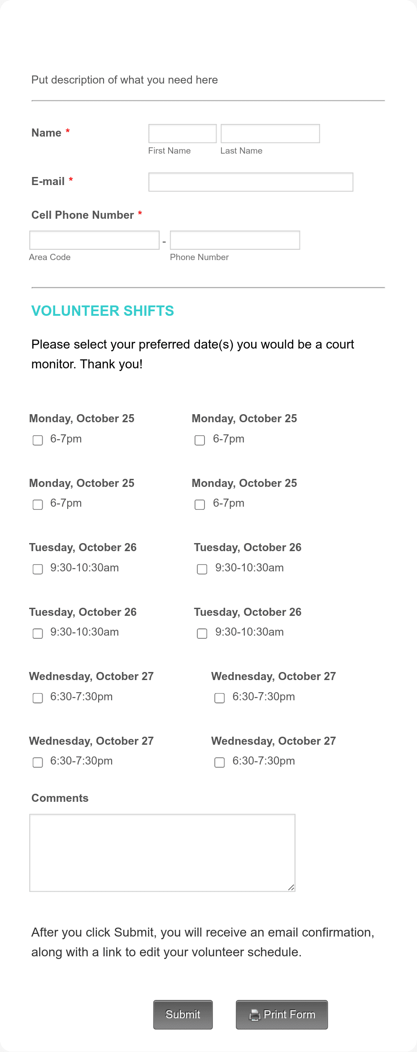Viewport: 417px width, 1052px height.
Task: Check first left Wednesday 6:30-7:30pm checkbox
Action: tap(38, 698)
